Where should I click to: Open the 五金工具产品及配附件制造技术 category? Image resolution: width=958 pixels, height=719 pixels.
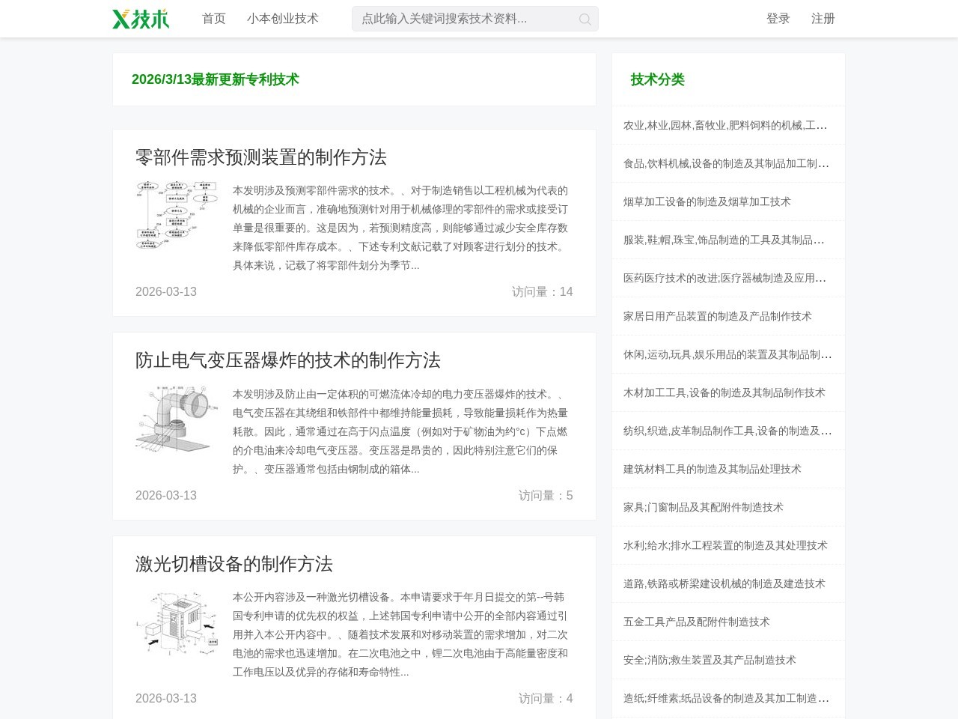point(698,622)
